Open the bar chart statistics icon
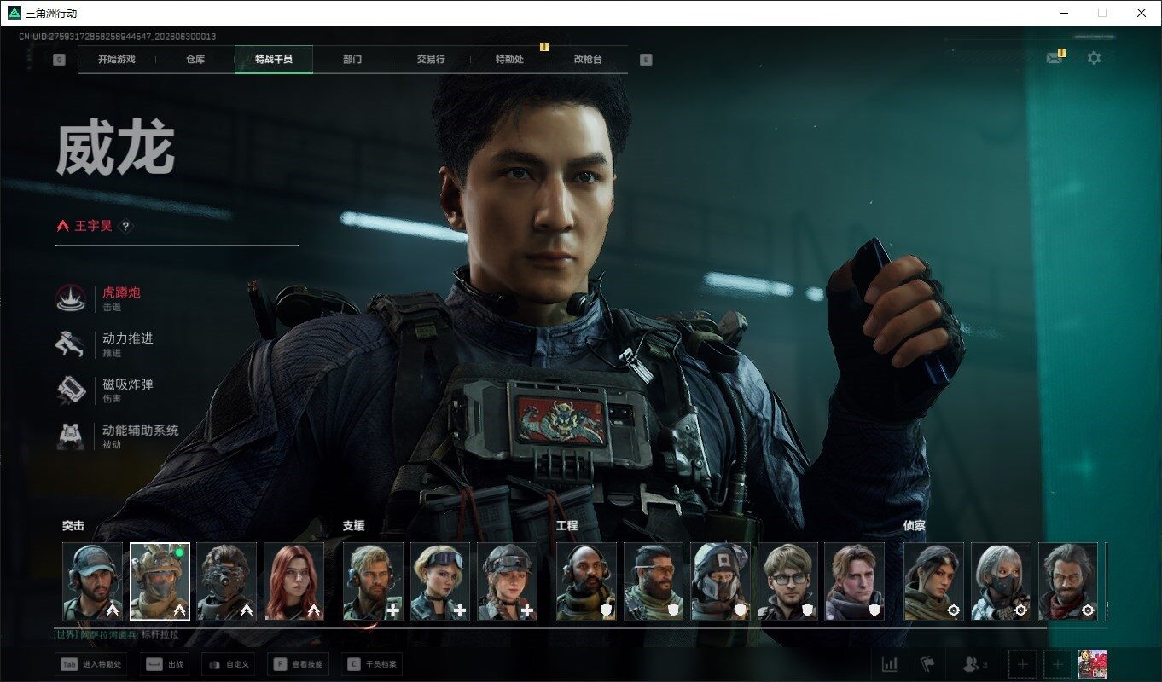The height and width of the screenshot is (682, 1162). (x=889, y=664)
